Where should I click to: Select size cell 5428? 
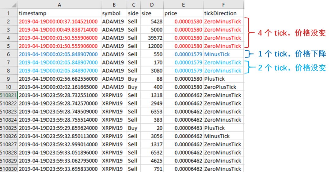(x=152, y=21)
